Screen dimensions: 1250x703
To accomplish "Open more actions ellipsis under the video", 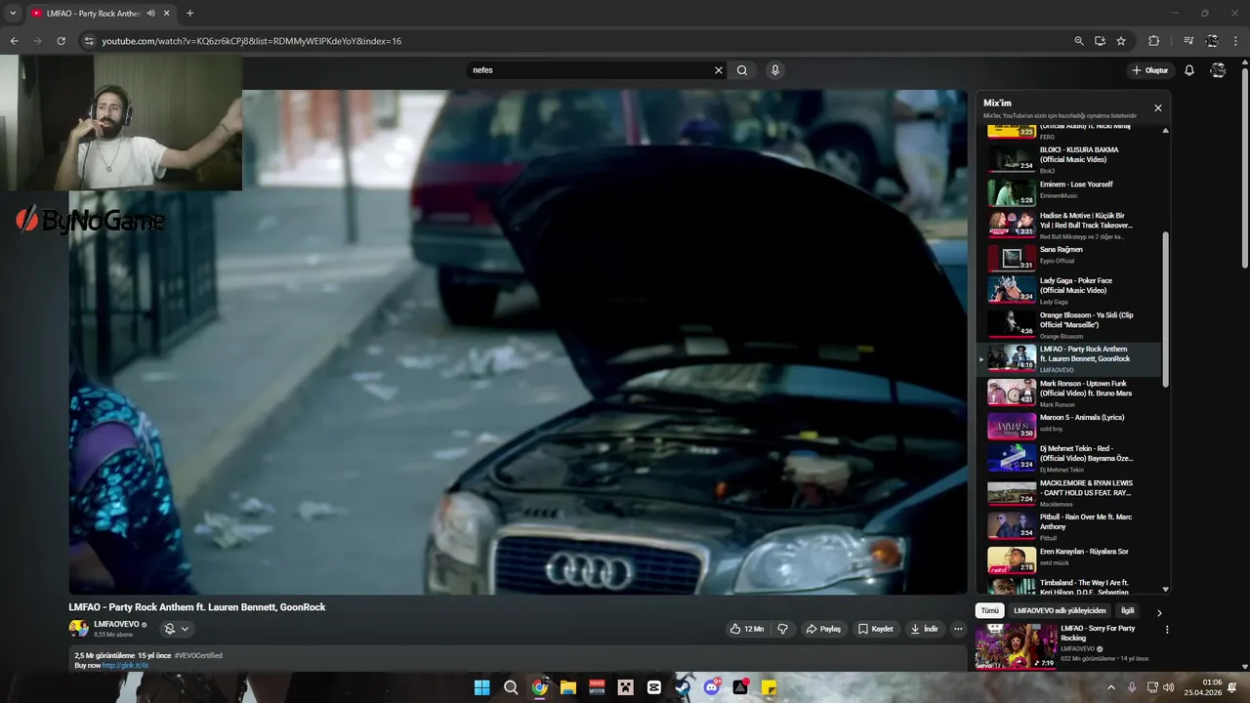I will click(958, 629).
